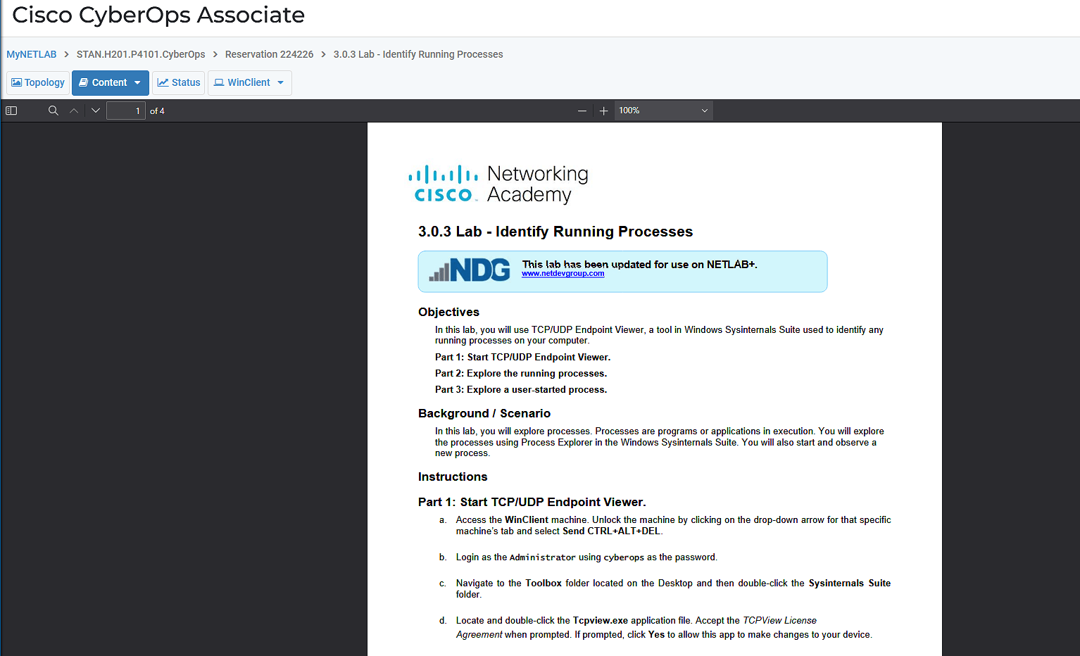The width and height of the screenshot is (1080, 656).
Task: Click the NDG logo in banner
Action: tap(470, 270)
